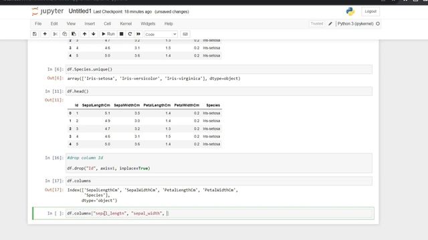Click the Python 3 (ipykernel) kernel name

point(355,24)
